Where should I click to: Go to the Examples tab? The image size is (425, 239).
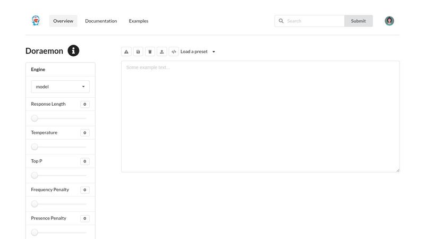coord(139,21)
